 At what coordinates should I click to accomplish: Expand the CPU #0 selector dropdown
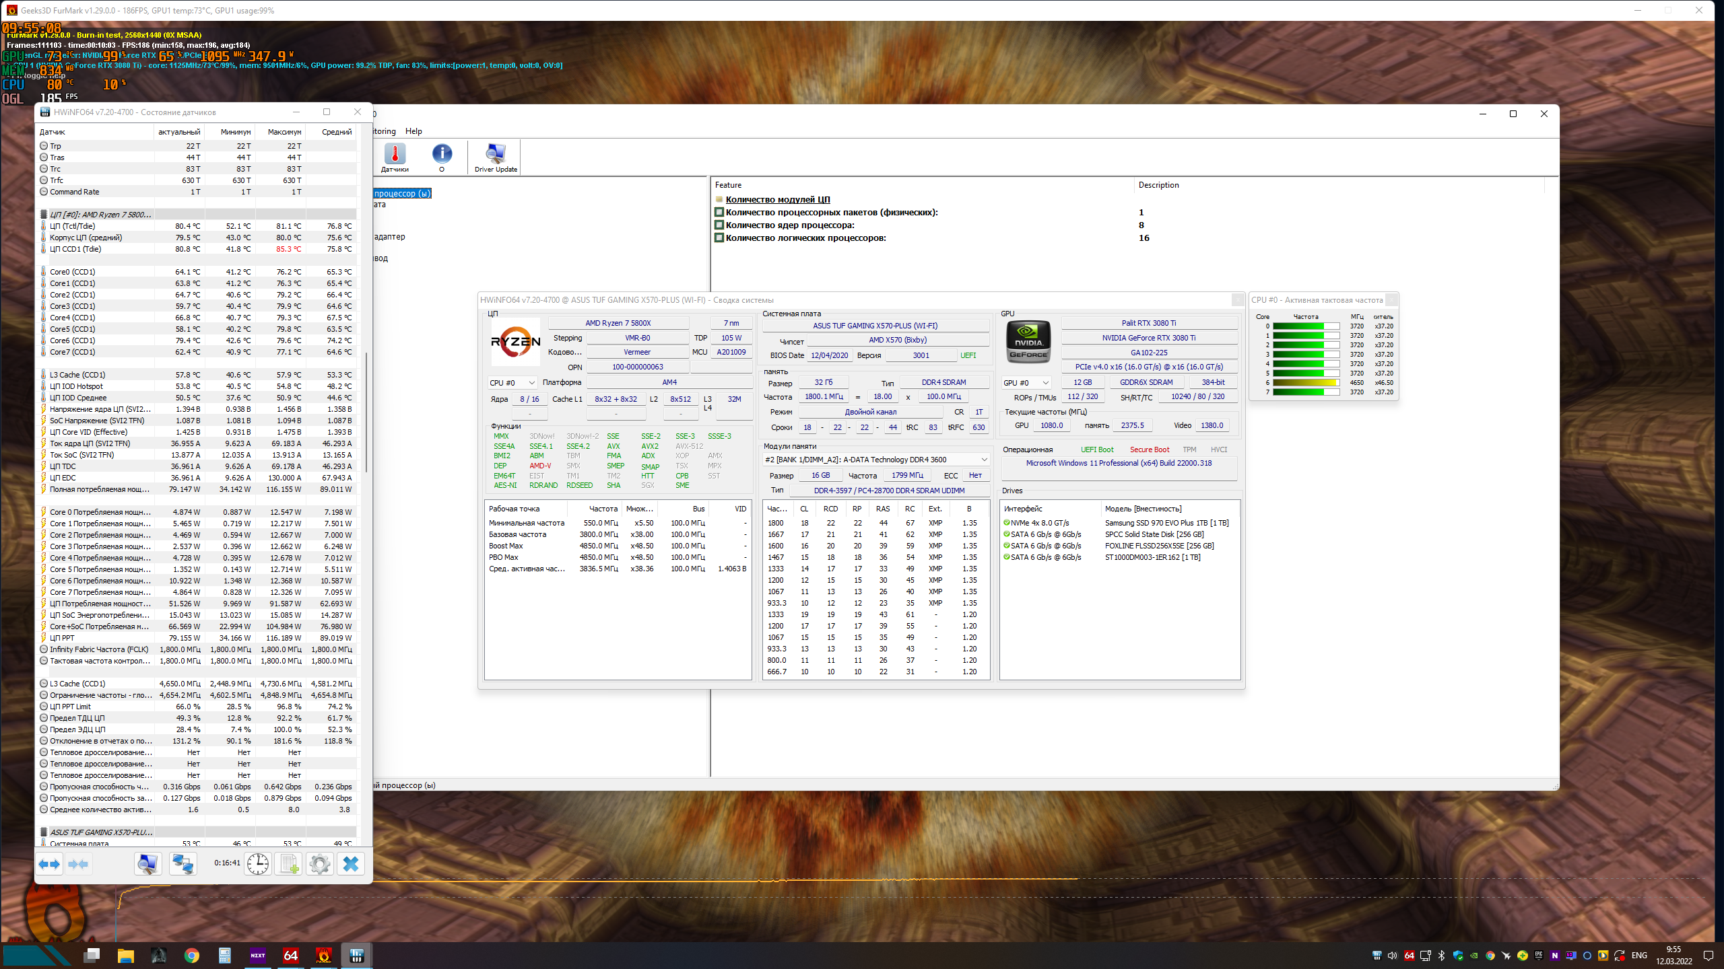(512, 383)
